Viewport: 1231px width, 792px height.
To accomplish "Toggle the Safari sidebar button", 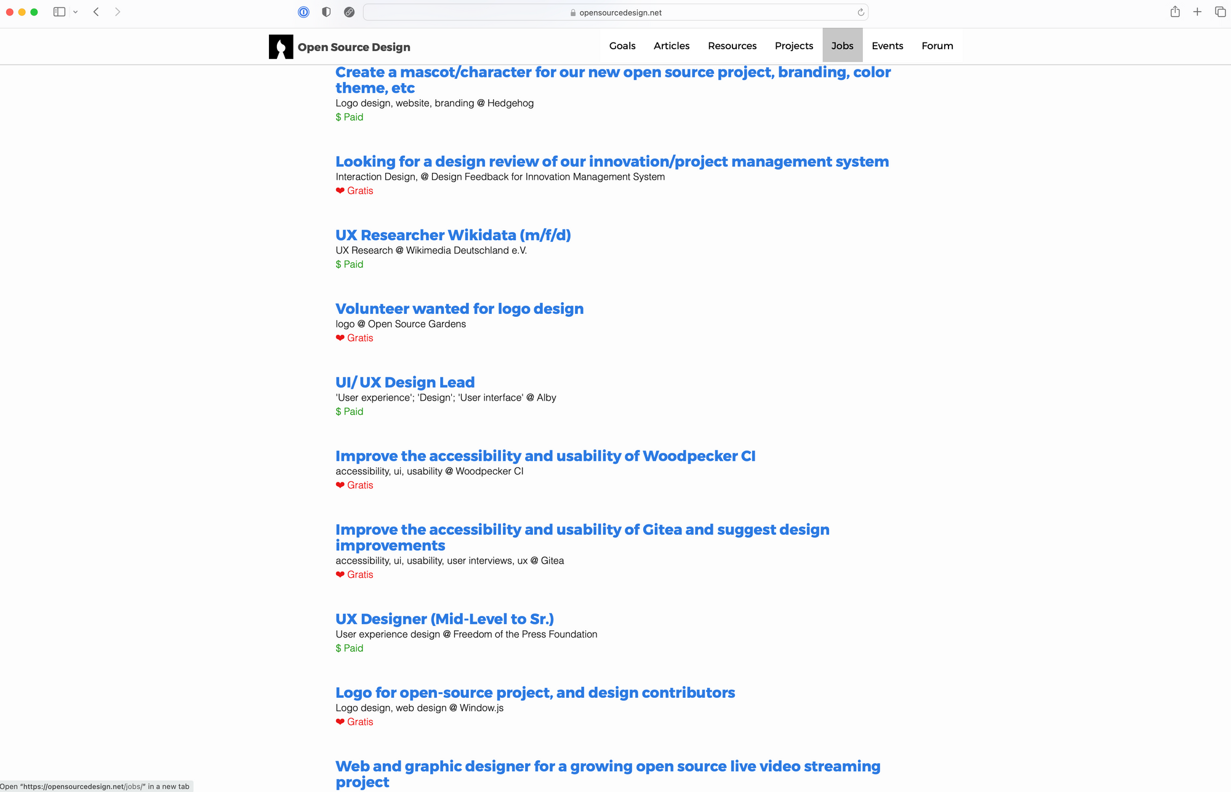I will click(x=60, y=12).
